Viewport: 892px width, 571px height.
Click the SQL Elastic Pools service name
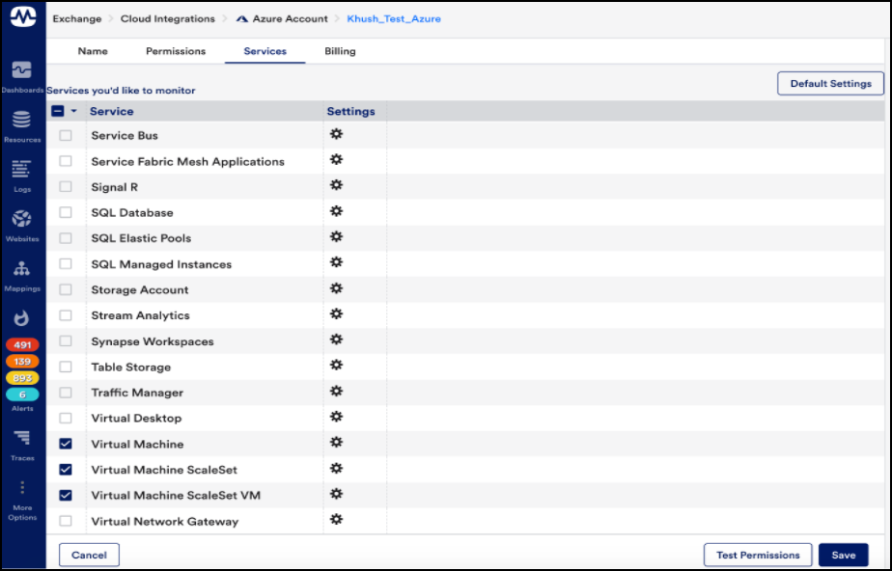(x=141, y=238)
